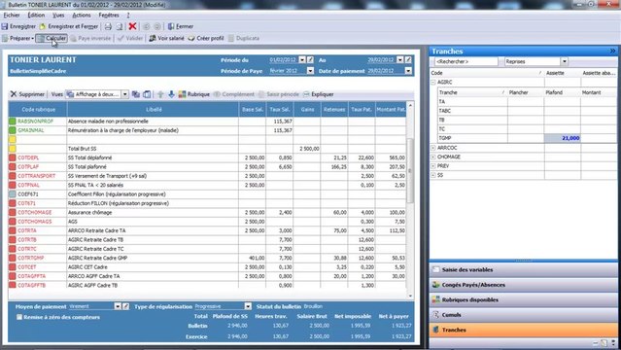Open Date de paiement dropdown
Screen dimensions: 621x350
pos(408,71)
